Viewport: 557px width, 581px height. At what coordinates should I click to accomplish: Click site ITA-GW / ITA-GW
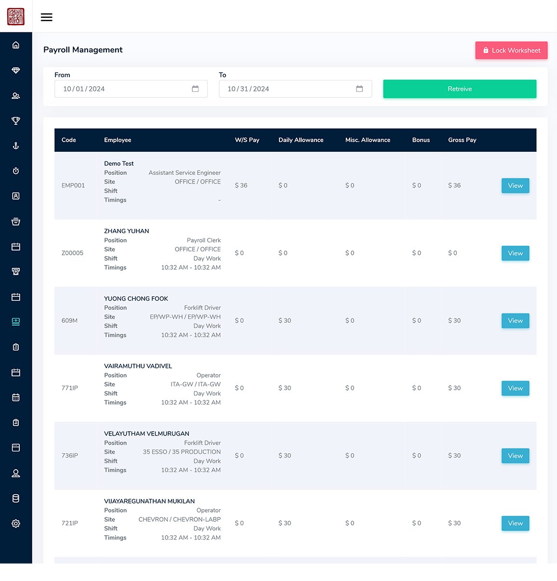[x=196, y=384]
